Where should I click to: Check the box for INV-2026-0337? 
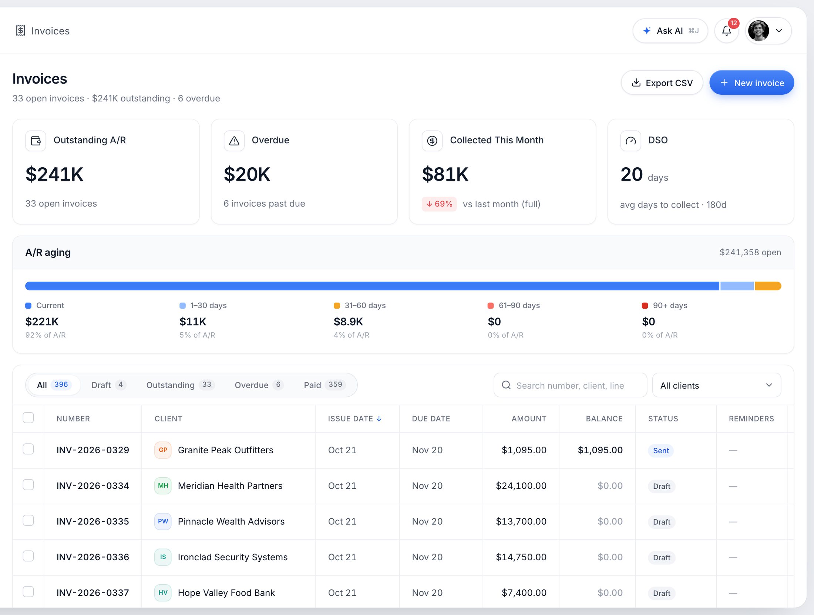28,591
